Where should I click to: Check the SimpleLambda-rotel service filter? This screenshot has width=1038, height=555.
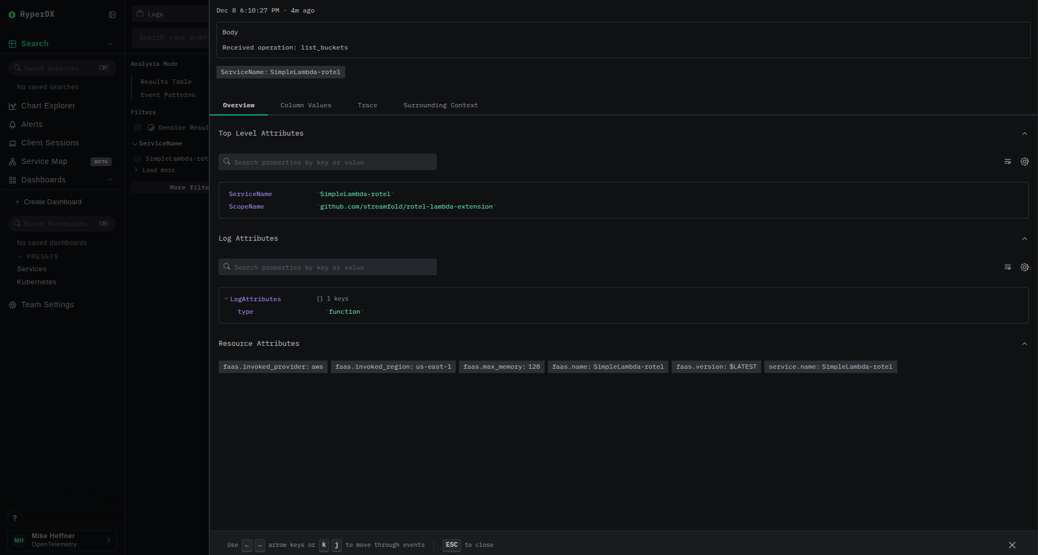137,158
